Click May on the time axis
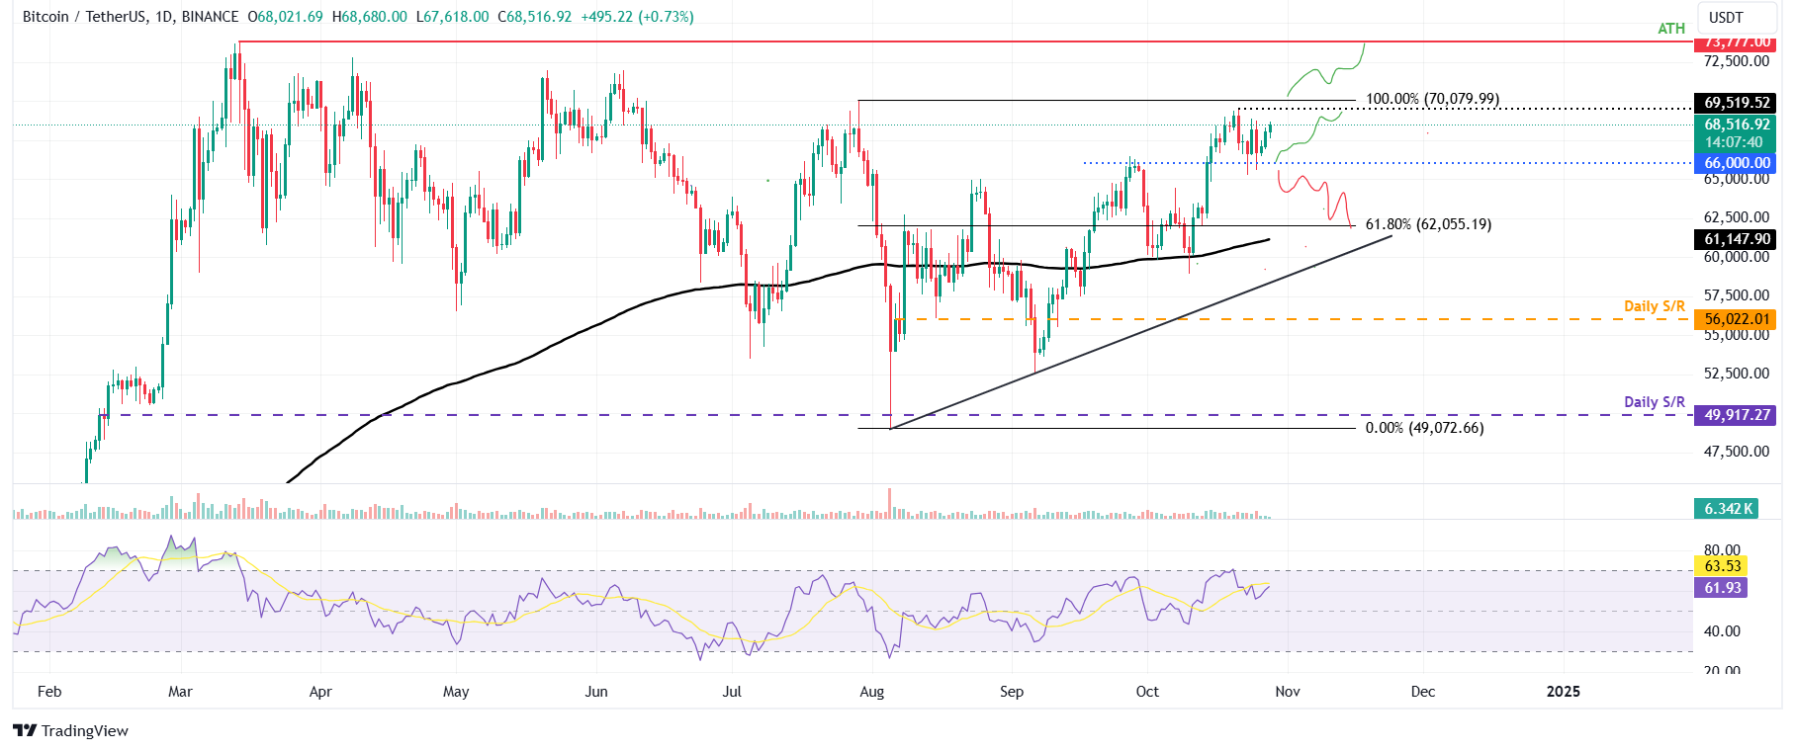 coord(456,692)
